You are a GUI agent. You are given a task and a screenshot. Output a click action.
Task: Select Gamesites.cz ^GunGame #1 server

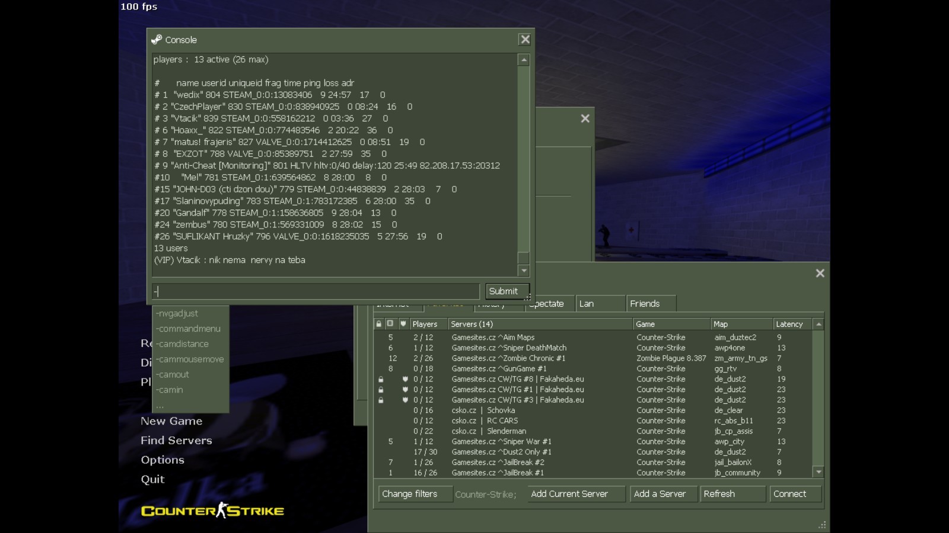click(x=593, y=369)
